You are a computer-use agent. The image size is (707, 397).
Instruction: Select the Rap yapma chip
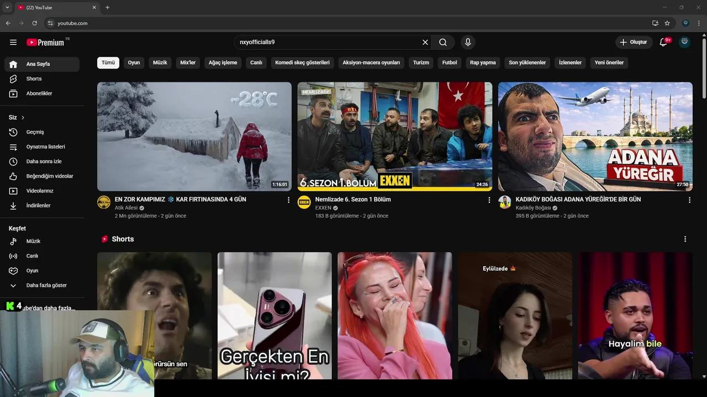coord(483,63)
